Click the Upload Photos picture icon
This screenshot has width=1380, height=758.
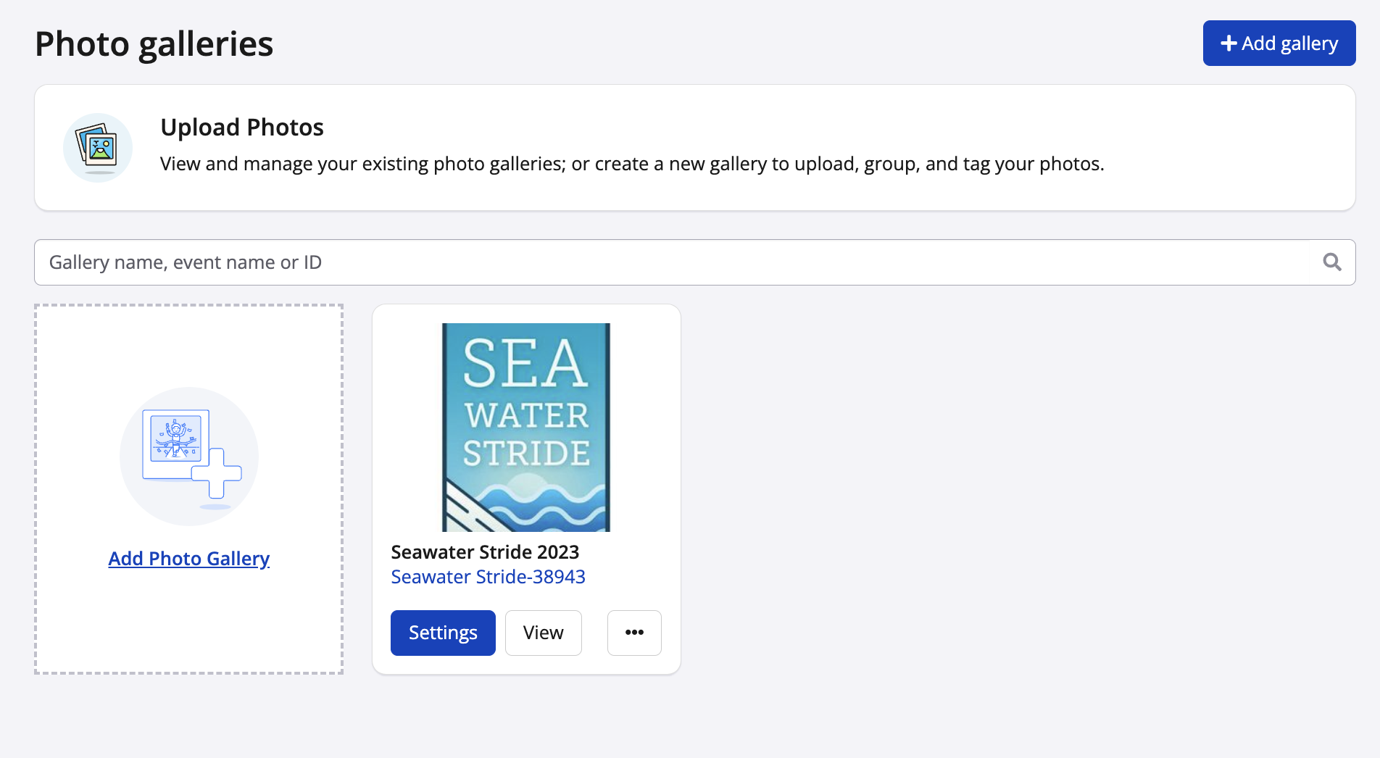coord(98,148)
